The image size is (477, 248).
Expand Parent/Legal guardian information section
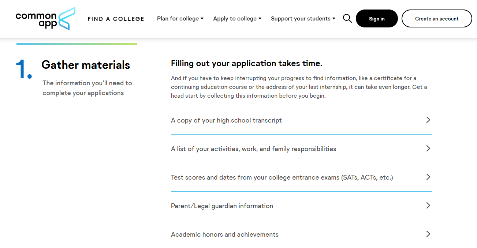[x=301, y=206]
